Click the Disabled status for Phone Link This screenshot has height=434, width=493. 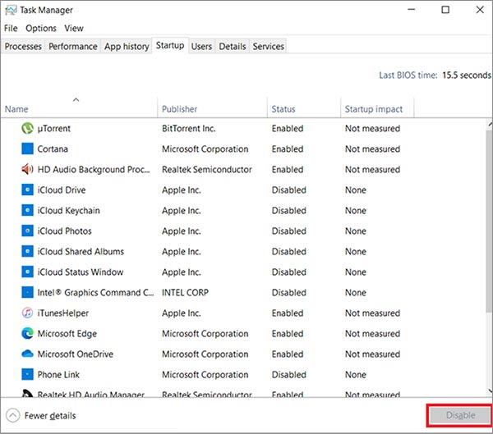[288, 374]
